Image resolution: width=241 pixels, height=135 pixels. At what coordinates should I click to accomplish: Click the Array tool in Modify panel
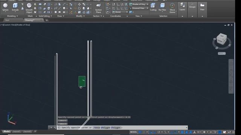tap(88, 12)
